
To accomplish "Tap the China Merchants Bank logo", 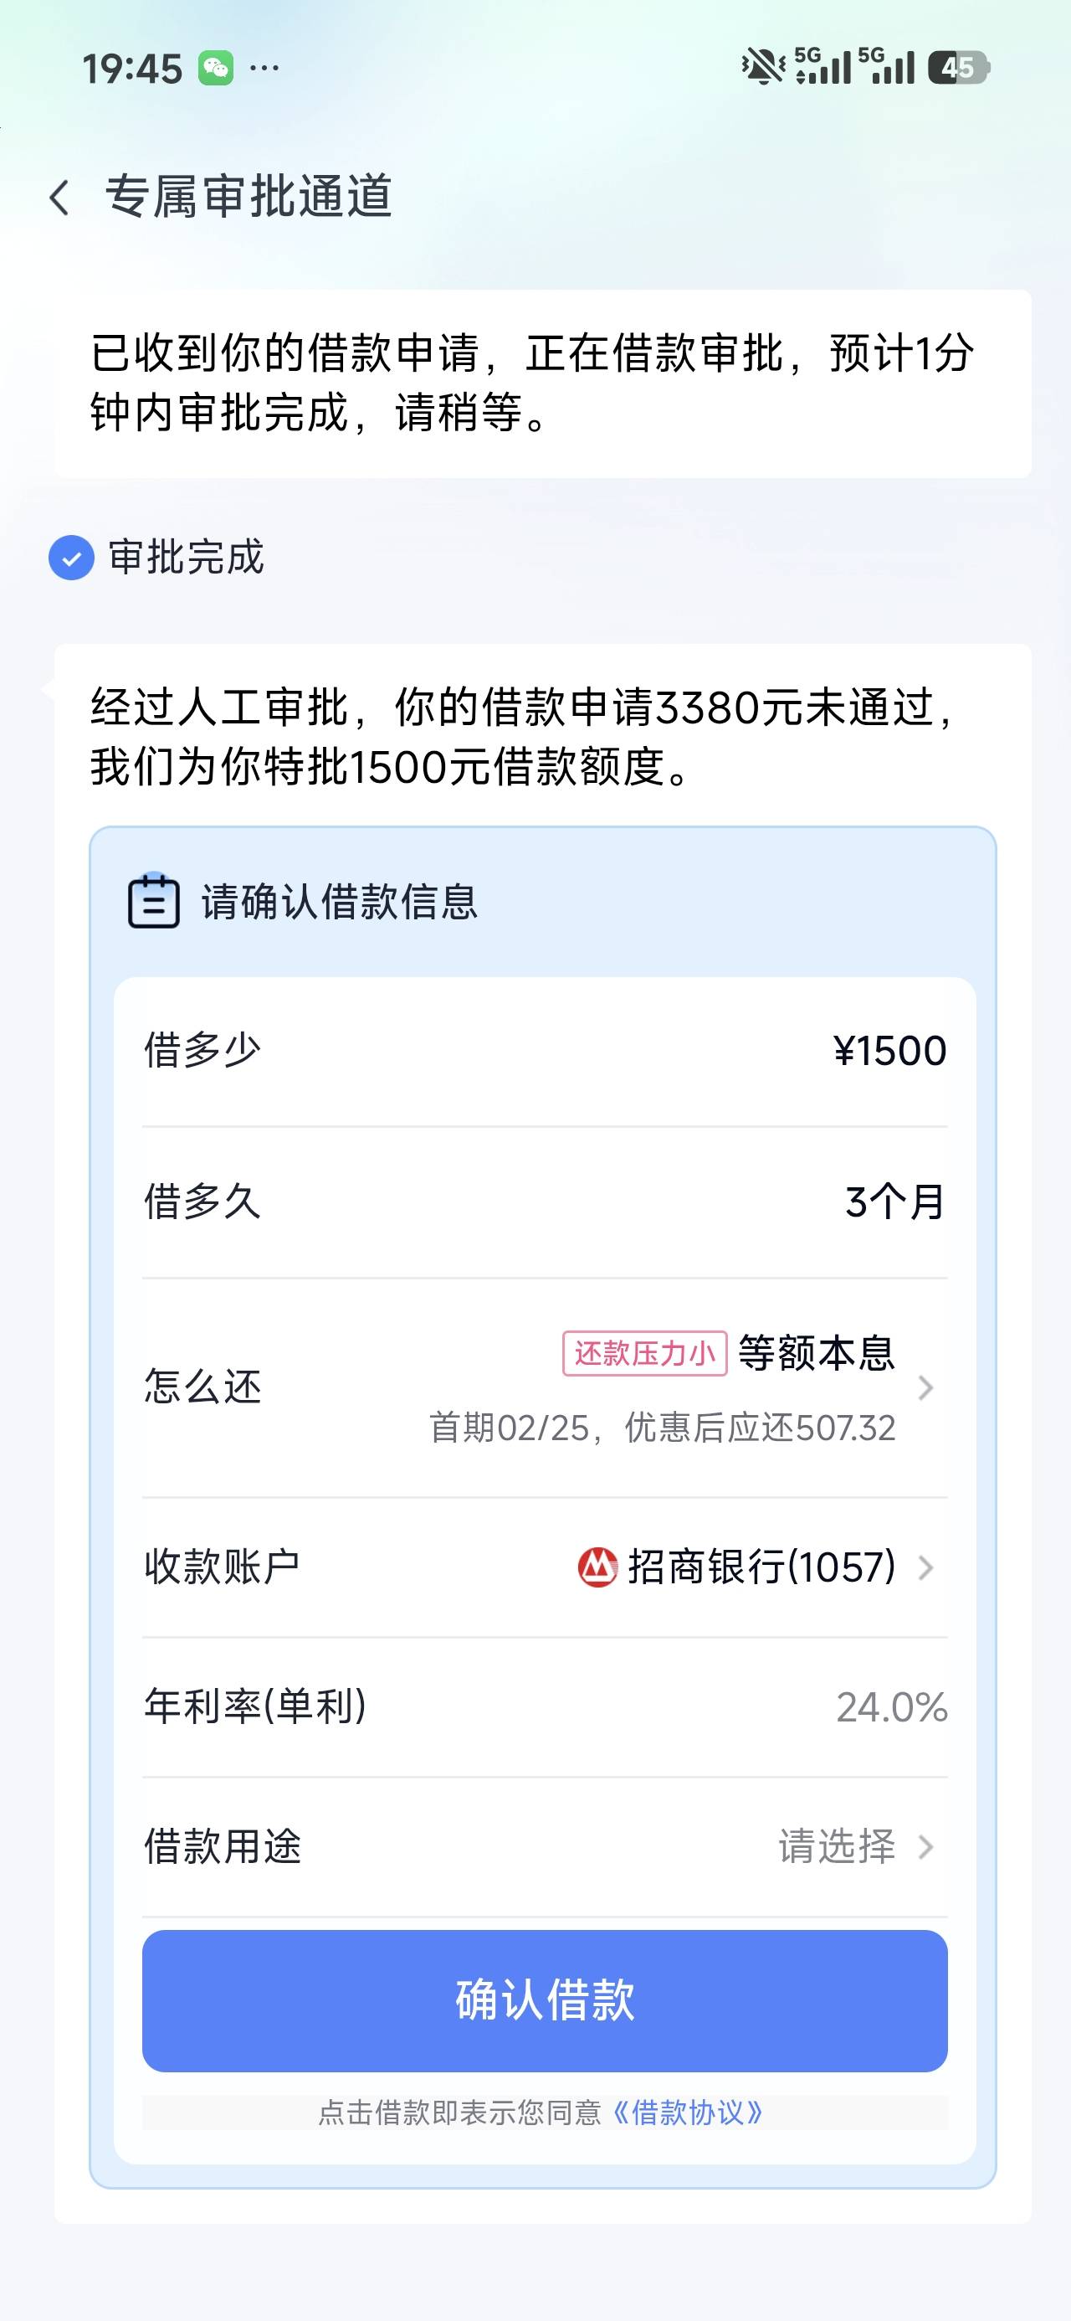I will point(597,1567).
